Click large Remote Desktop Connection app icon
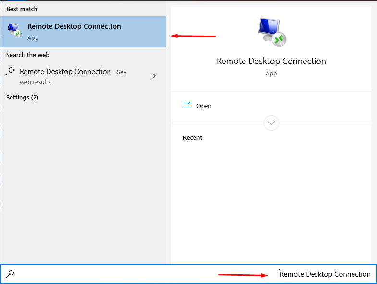This screenshot has width=377, height=284. [x=272, y=32]
